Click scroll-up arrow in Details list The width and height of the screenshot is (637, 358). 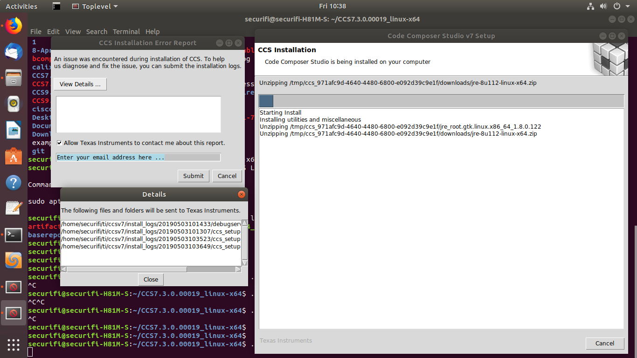(x=244, y=223)
